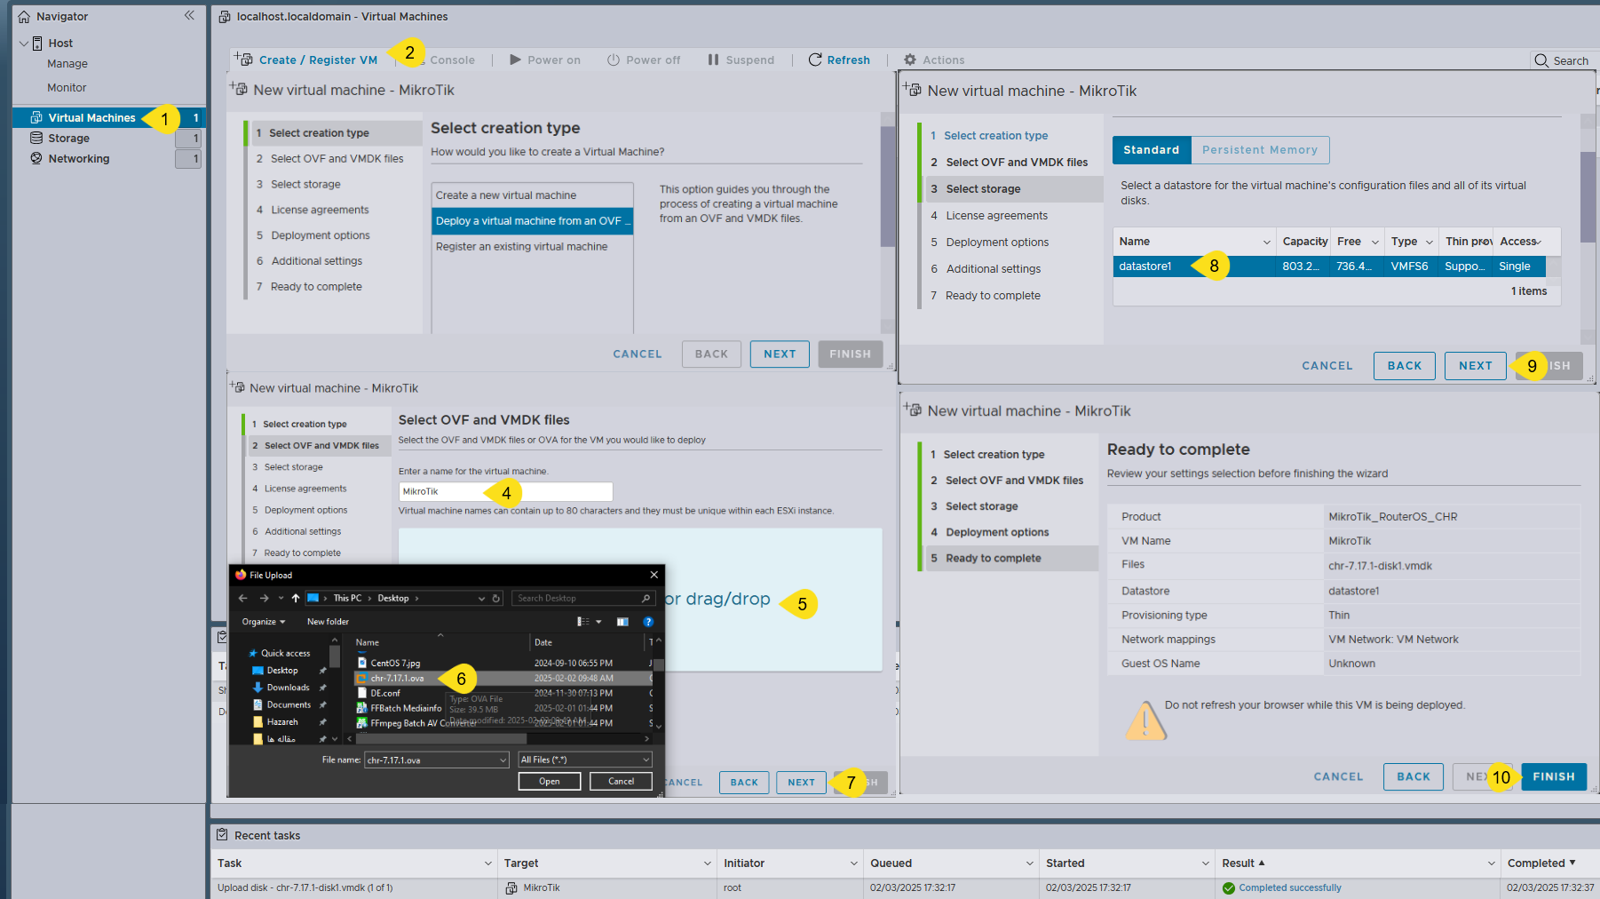
Task: Click the Search Desktop magnifier icon
Action: tap(646, 598)
